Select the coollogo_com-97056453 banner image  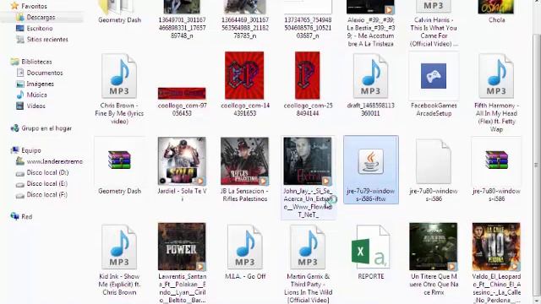182,93
